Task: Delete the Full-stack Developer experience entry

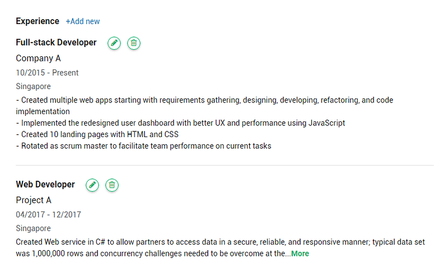Action: 133,43
